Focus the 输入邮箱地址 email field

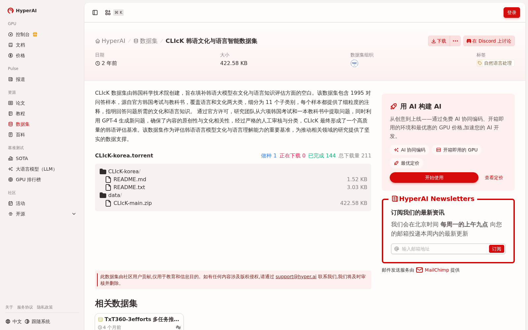(x=444, y=249)
